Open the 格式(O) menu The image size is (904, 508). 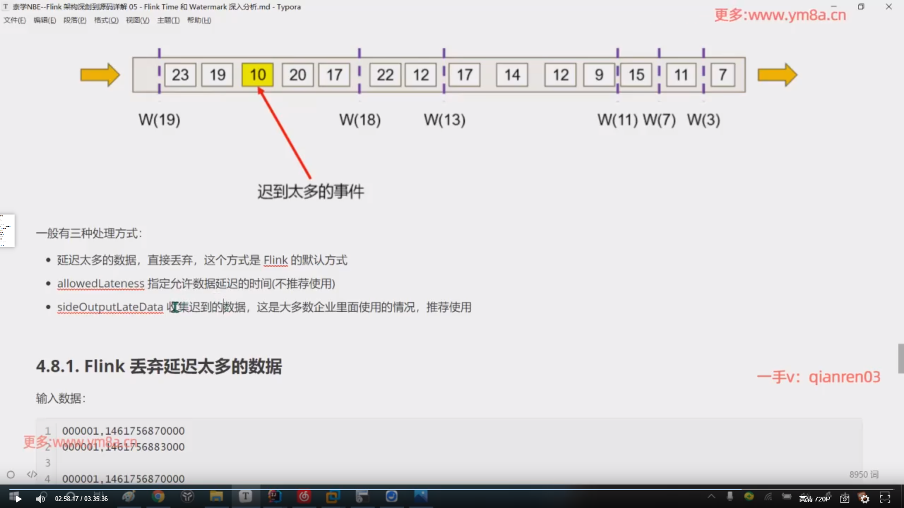[106, 20]
